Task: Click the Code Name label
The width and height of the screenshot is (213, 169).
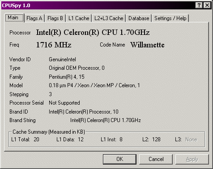Action: (x=112, y=45)
